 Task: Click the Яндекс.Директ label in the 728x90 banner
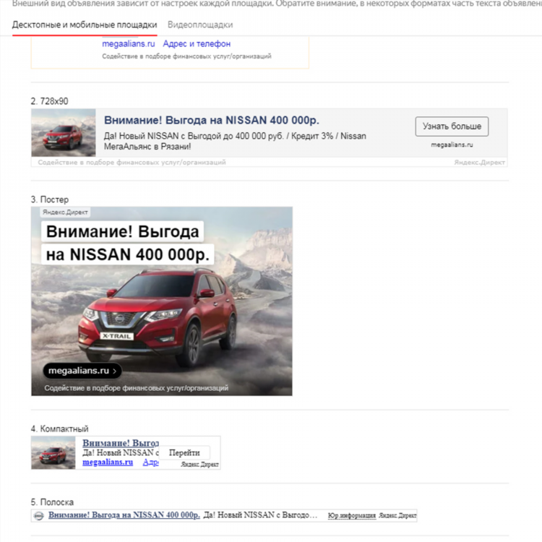point(479,163)
